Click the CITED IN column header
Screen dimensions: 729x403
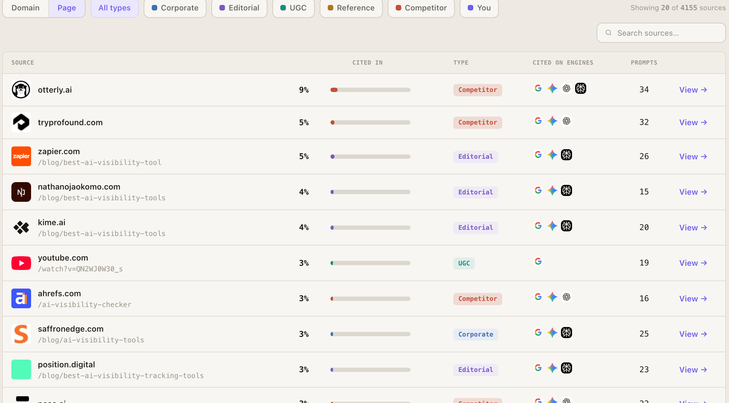click(367, 63)
